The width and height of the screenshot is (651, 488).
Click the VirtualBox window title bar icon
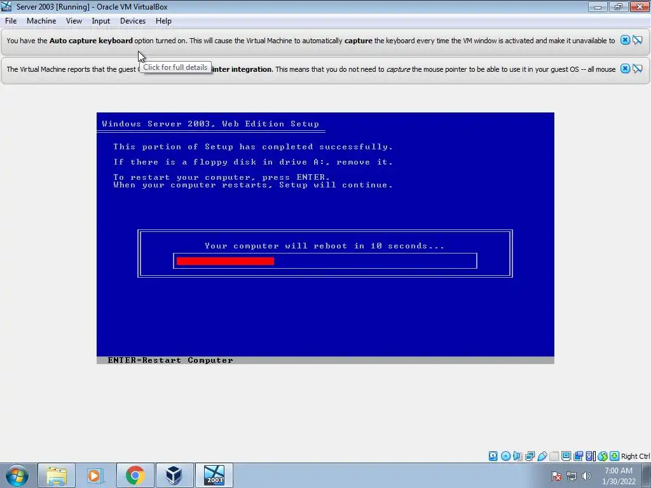(6, 6)
